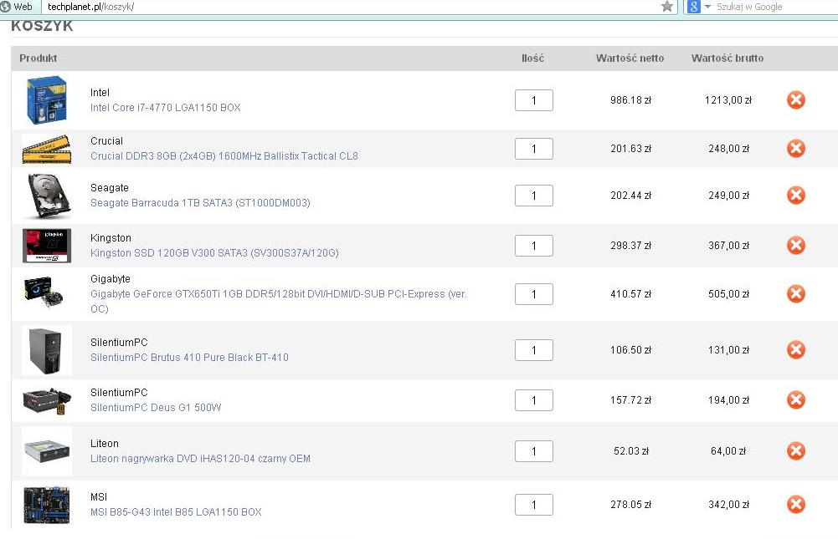Open Intel Core i7-4770 product thumbnail
The height and width of the screenshot is (539, 838).
(47, 100)
